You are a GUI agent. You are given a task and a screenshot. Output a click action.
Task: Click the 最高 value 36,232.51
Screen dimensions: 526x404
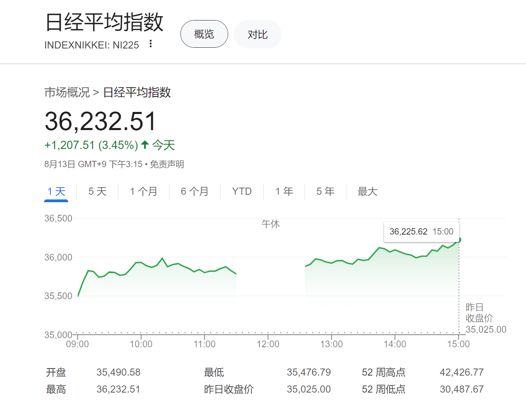click(119, 389)
